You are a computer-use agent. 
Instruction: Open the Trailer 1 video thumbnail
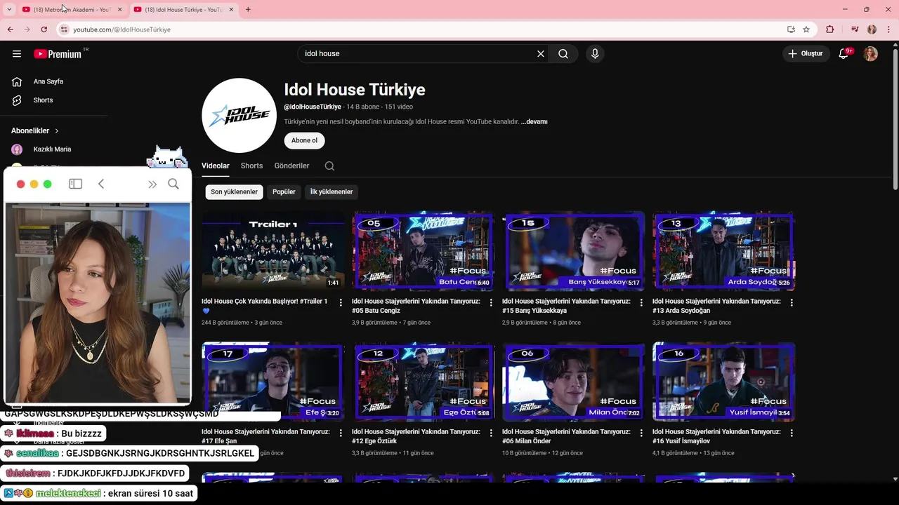point(273,250)
